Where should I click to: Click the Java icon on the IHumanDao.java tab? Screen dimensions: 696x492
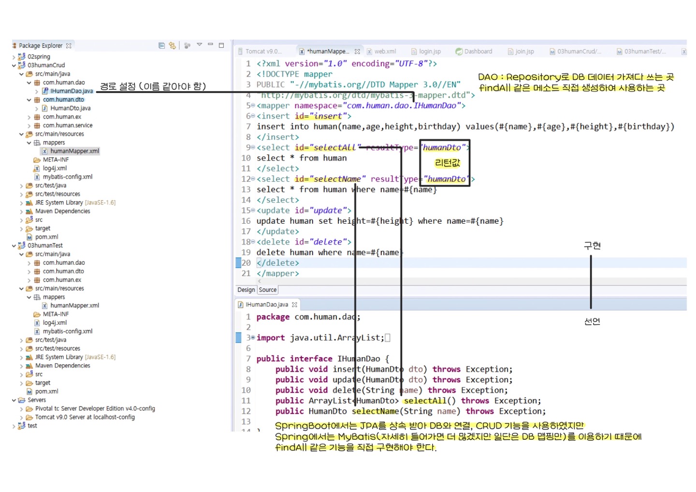click(x=240, y=304)
